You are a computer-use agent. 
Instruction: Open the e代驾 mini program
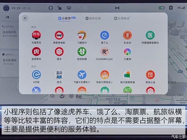pyautogui.click(x=36, y=75)
